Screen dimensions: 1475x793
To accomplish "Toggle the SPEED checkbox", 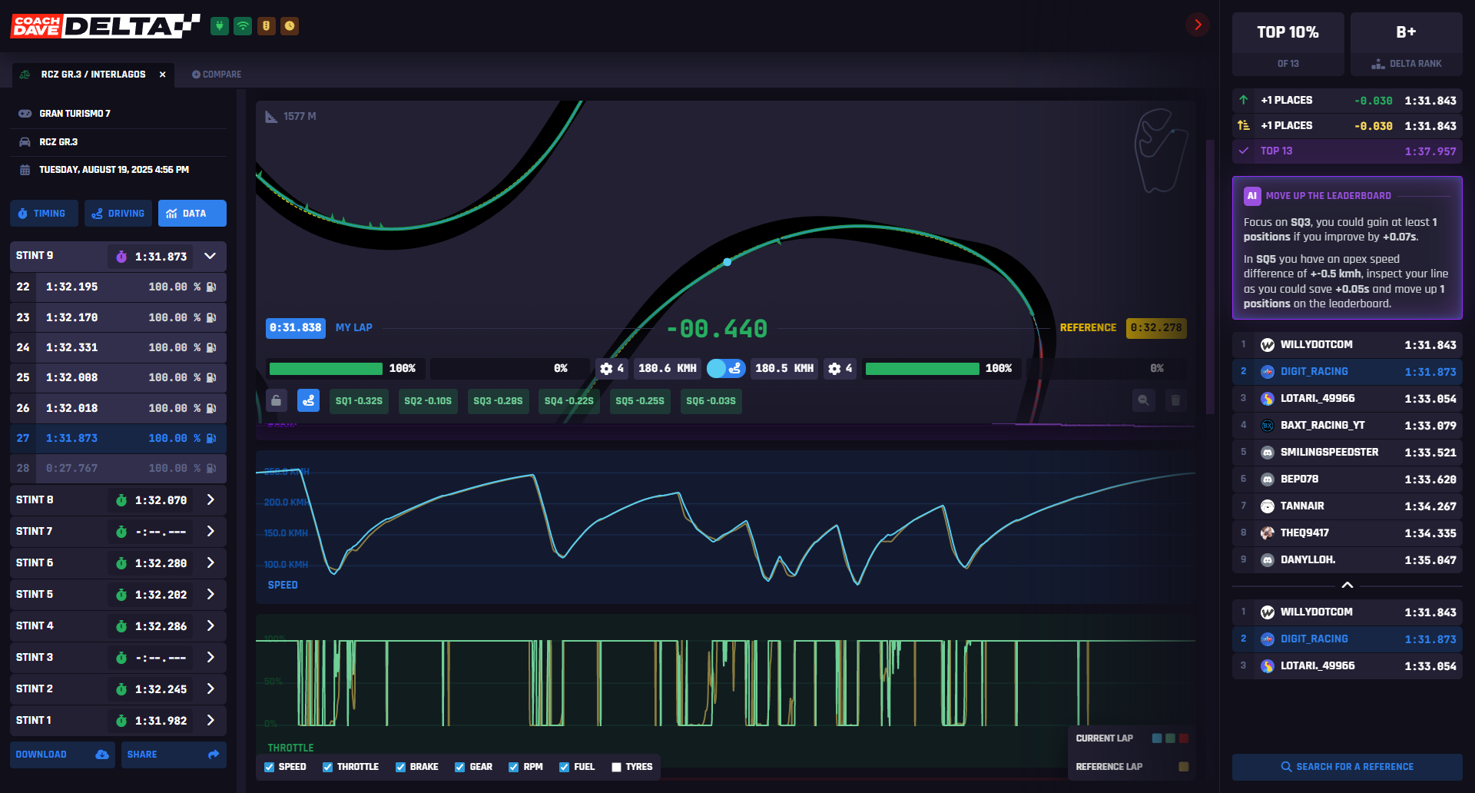I will point(269,767).
